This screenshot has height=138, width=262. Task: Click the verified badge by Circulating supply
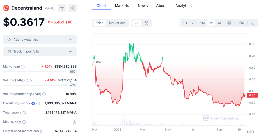click(x=33, y=103)
